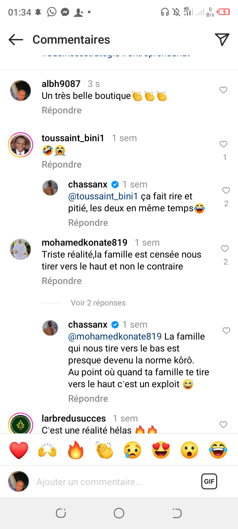Open the larbredusucces username profile
The height and width of the screenshot is (529, 238).
[x=74, y=419]
